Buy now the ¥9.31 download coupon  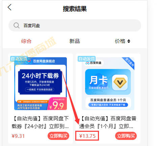pyautogui.click(x=58, y=136)
